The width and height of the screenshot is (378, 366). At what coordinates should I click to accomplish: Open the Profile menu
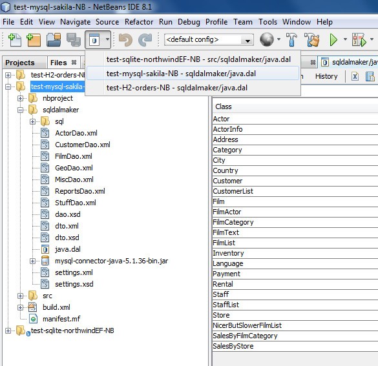[x=216, y=22]
